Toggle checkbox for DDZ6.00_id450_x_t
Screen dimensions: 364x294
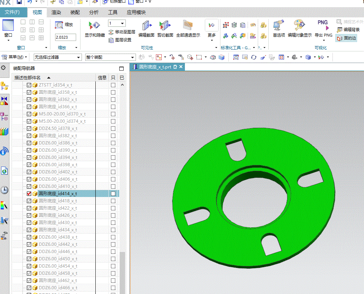pos(29,259)
